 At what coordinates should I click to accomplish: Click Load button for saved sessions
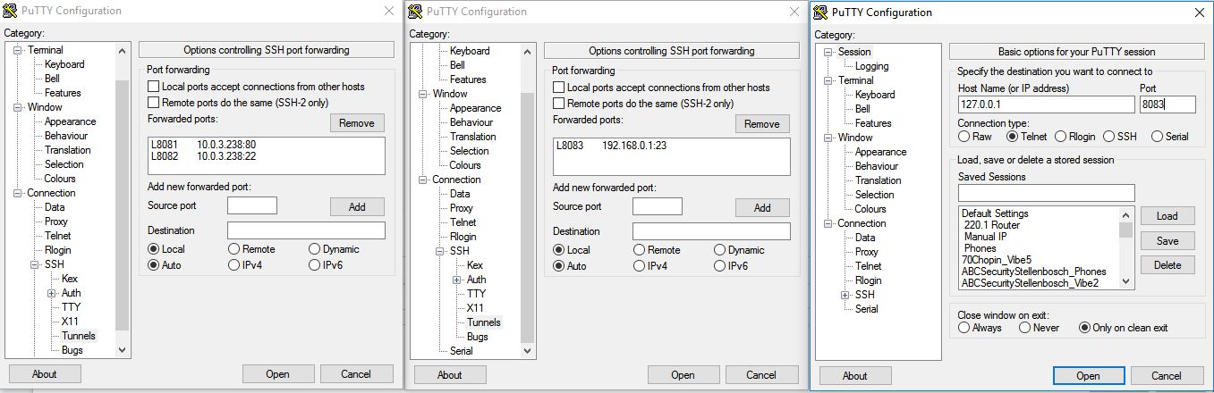tap(1167, 216)
